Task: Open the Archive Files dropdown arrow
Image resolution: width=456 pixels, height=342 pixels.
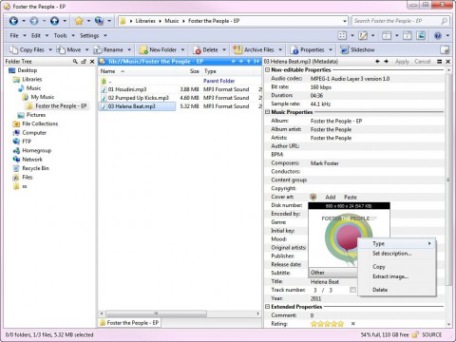Action: point(280,49)
